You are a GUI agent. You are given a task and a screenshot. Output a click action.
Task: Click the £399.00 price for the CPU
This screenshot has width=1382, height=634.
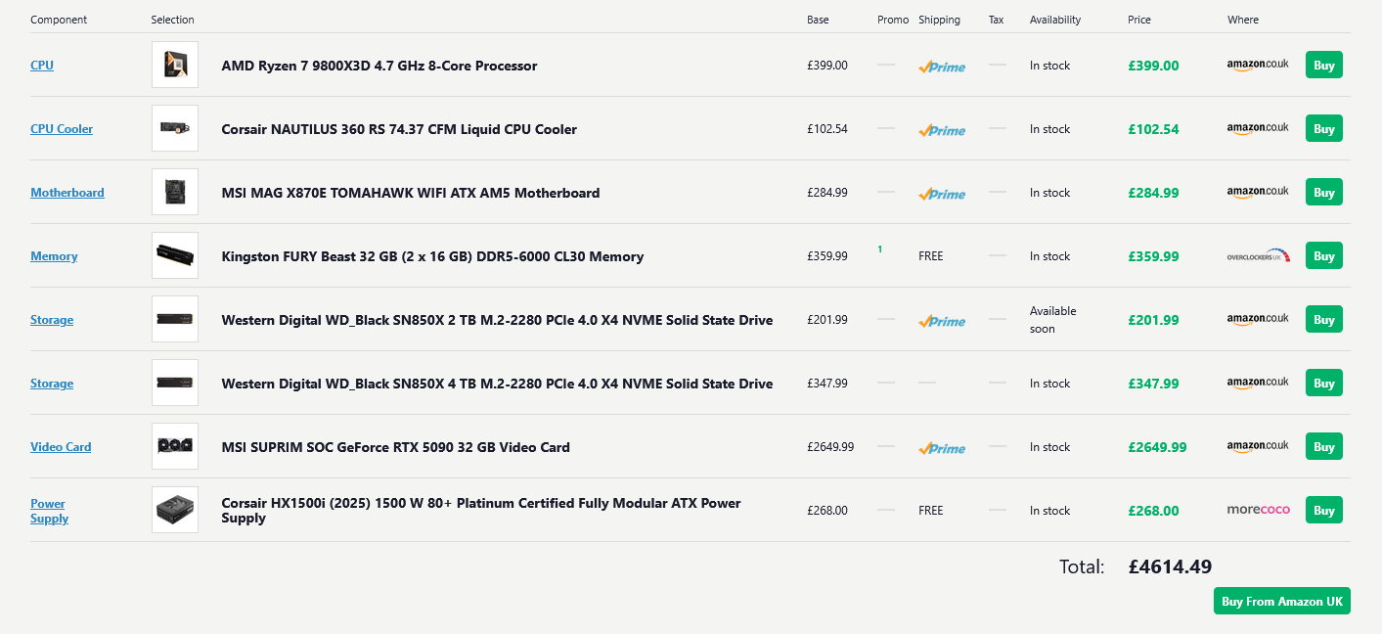coord(1153,66)
